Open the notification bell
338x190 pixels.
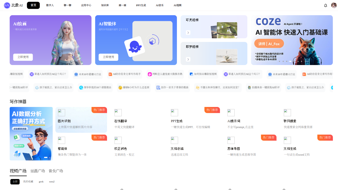point(326,5)
